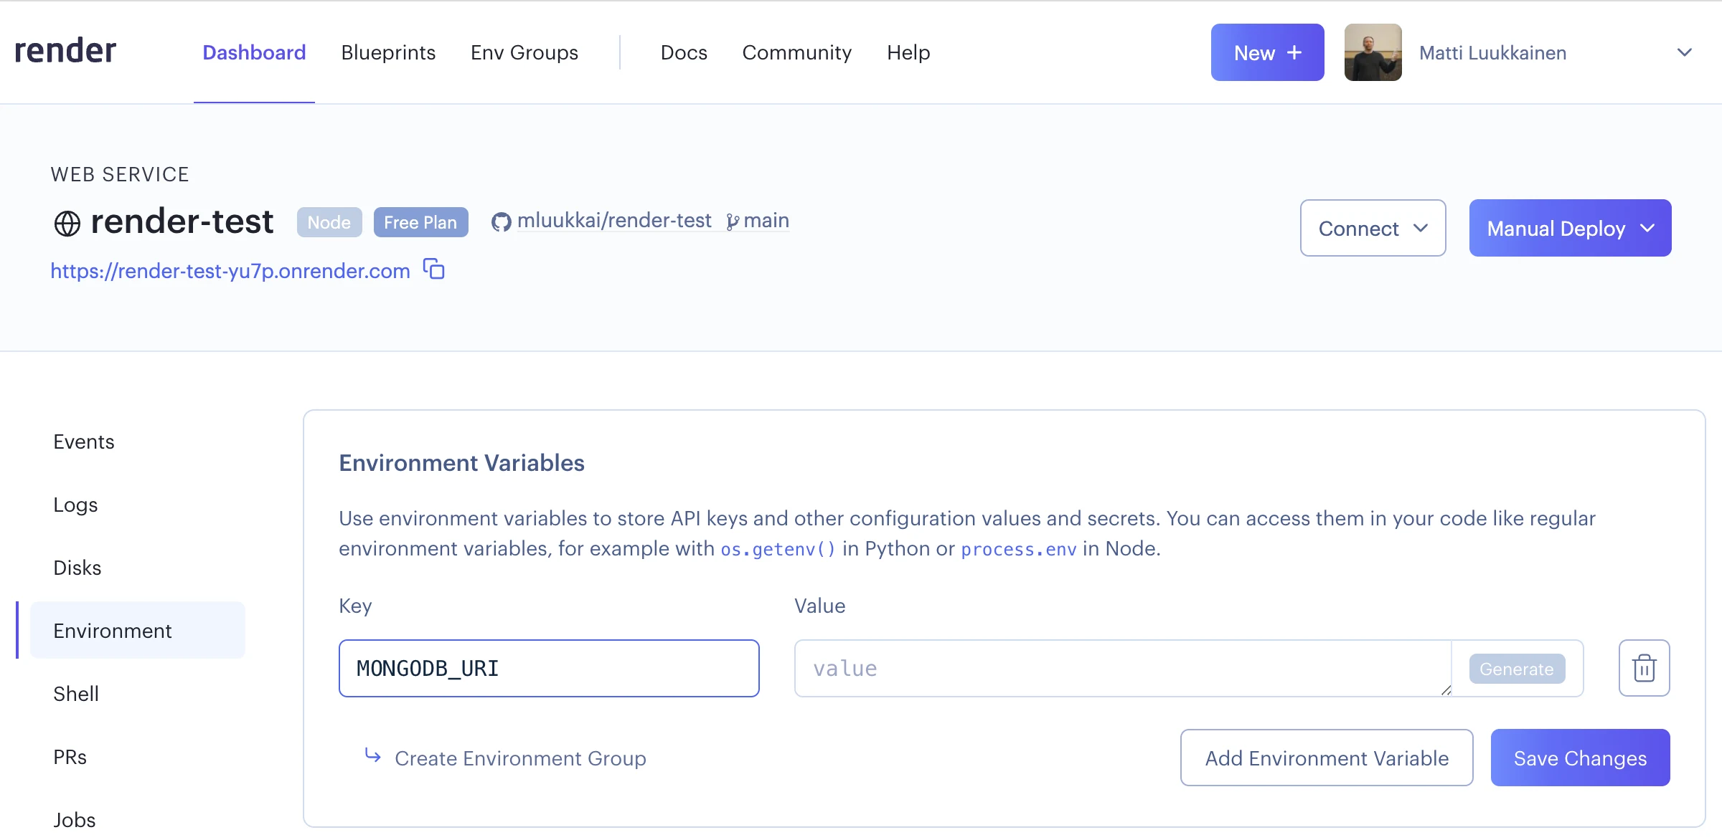This screenshot has width=1722, height=840.
Task: Click the Matti Luukkainen username
Action: pyautogui.click(x=1492, y=52)
